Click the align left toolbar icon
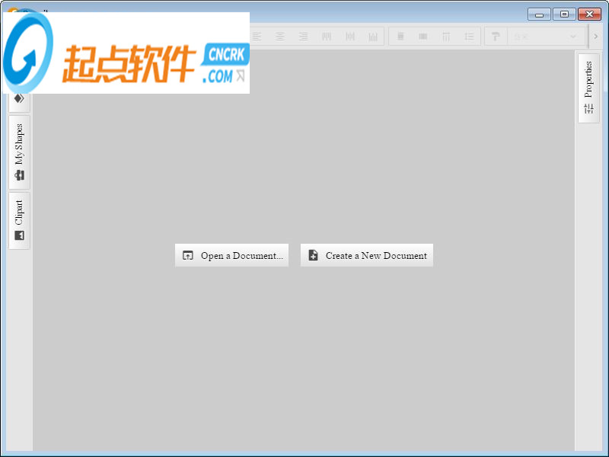The width and height of the screenshot is (609, 457). (x=257, y=37)
